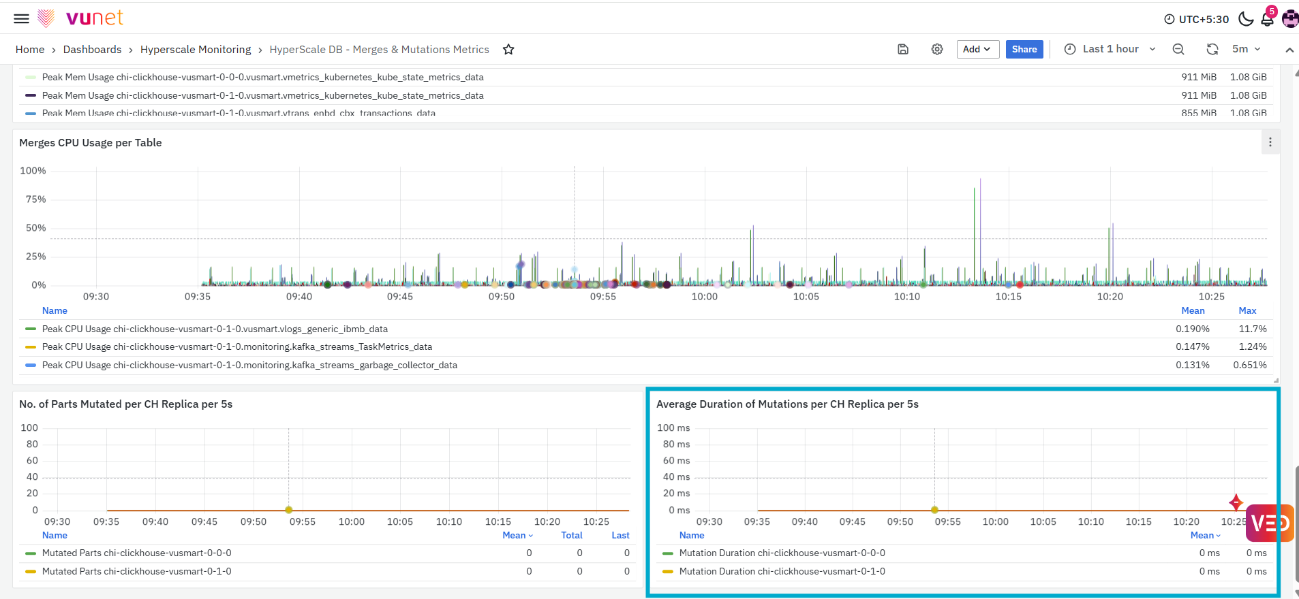1299x599 pixels.
Task: Toggle vlogs_generic_ibmb_data series in legend
Action: tap(215, 329)
